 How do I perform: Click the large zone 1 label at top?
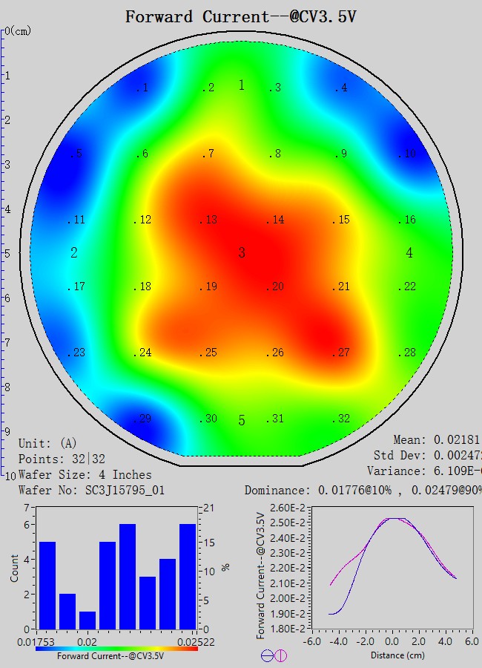242,86
